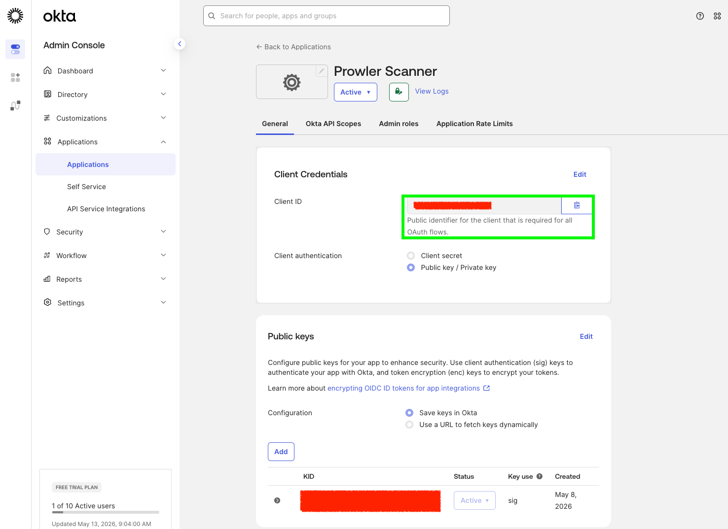This screenshot has width=728, height=529.
Task: Click the 'sig' key use cell
Action: click(513, 500)
